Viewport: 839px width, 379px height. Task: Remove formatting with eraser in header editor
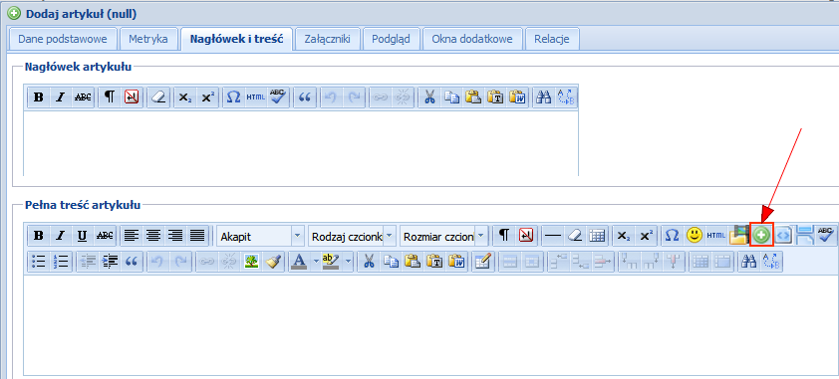[x=157, y=97]
